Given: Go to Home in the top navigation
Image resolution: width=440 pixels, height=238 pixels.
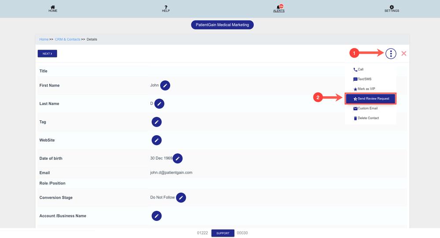Looking at the screenshot, I should point(53,9).
